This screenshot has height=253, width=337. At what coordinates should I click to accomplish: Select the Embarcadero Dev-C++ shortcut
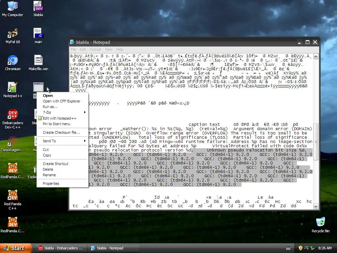click(x=13, y=119)
